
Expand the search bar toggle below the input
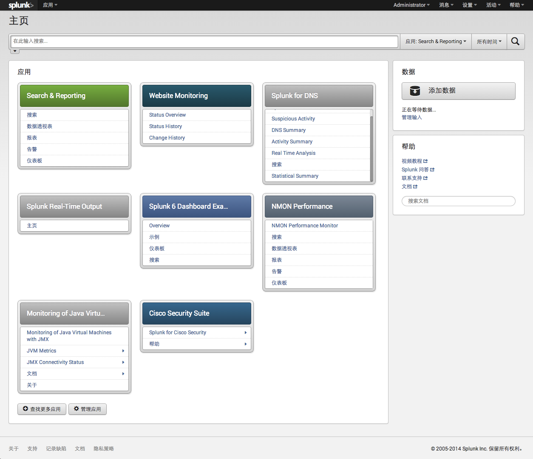(15, 51)
